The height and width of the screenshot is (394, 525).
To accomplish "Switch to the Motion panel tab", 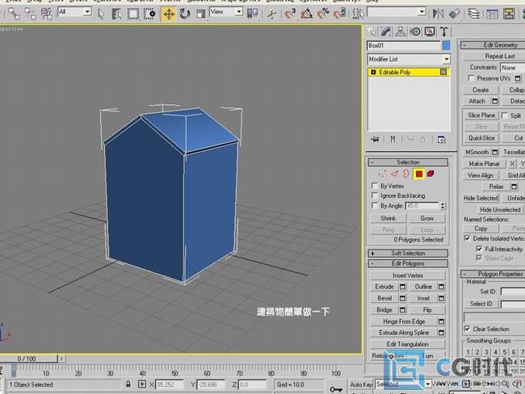I will tap(415, 31).
